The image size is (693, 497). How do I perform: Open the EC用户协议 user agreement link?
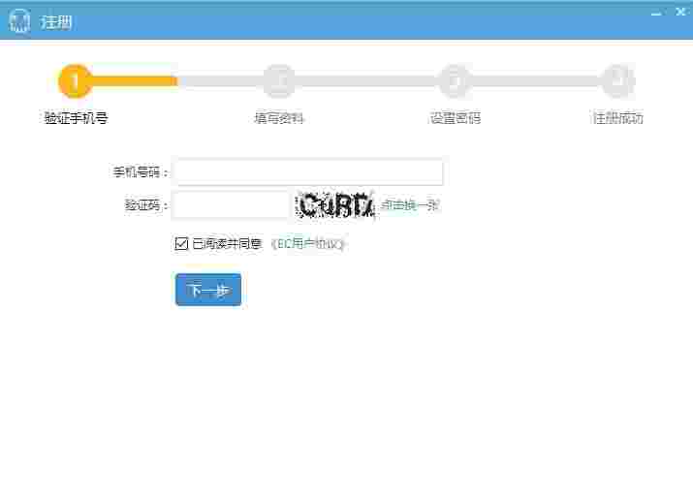point(307,243)
